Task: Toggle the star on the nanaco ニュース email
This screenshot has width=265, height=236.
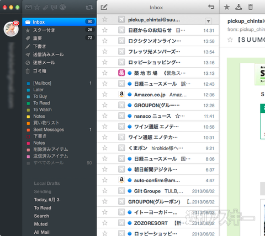Action: pos(105,116)
